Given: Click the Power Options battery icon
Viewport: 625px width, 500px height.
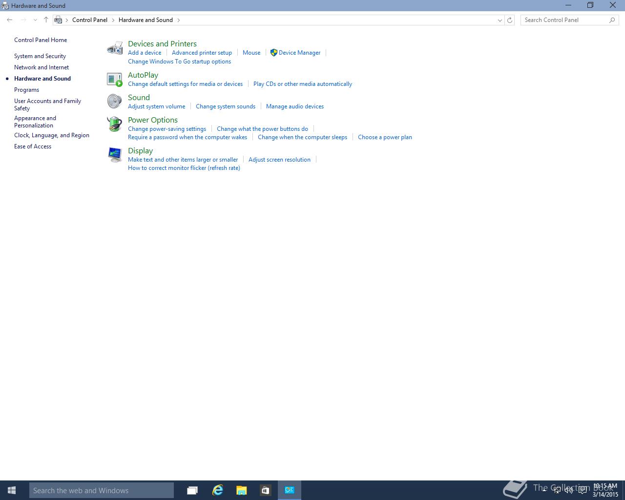Looking at the screenshot, I should coord(115,124).
